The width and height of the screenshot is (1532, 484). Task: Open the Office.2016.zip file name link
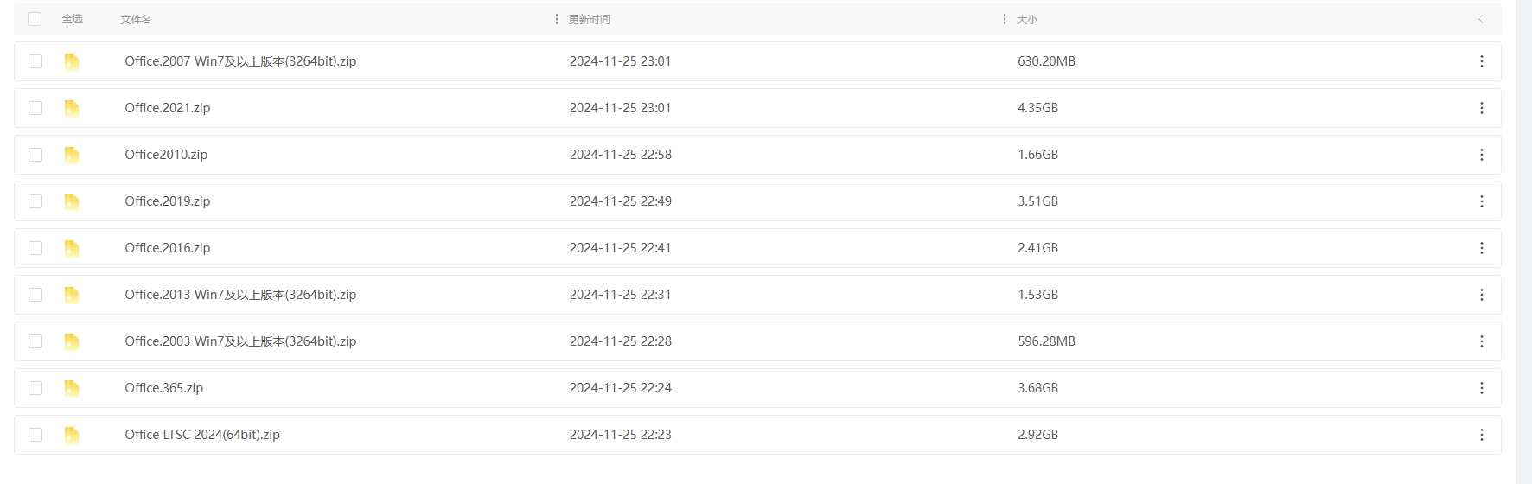coord(168,248)
